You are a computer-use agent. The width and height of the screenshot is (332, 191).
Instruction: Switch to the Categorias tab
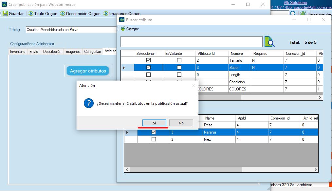pyautogui.click(x=93, y=52)
